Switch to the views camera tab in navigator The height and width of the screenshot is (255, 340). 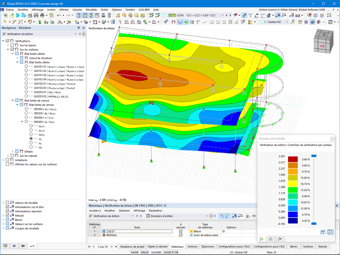[23, 246]
